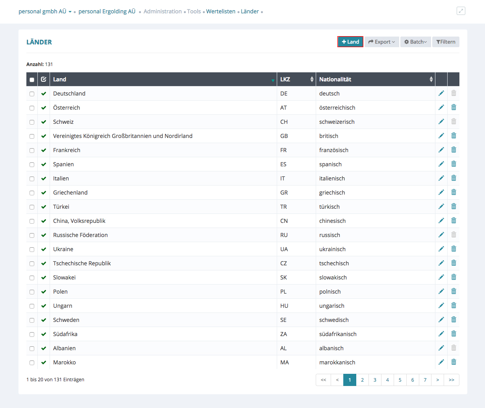Check the checkbox for Deutschland

pyautogui.click(x=32, y=94)
